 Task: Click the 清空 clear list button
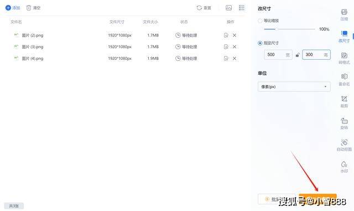click(x=33, y=8)
